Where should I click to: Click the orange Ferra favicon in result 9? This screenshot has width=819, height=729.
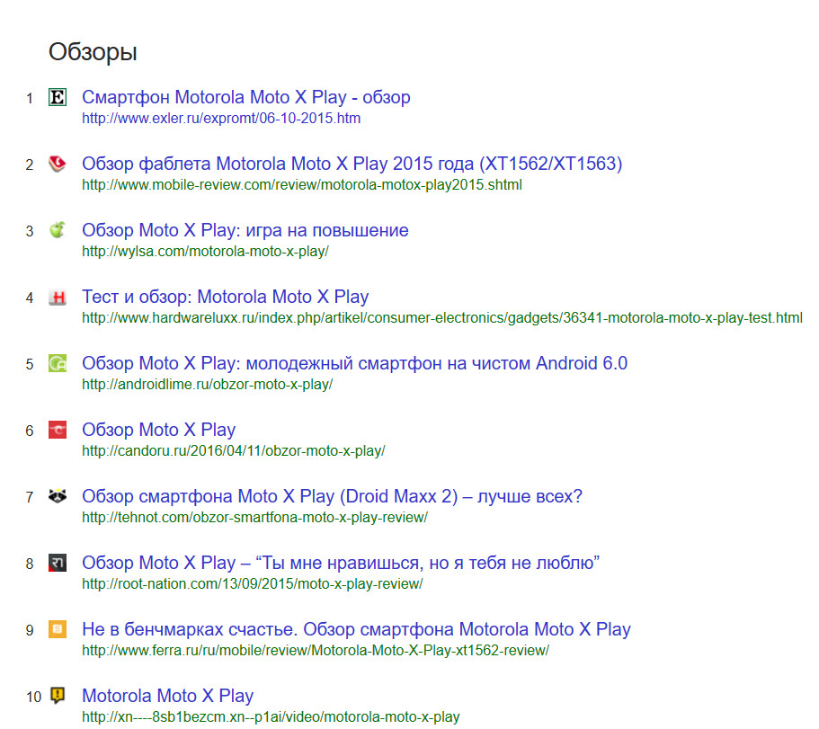[x=58, y=629]
